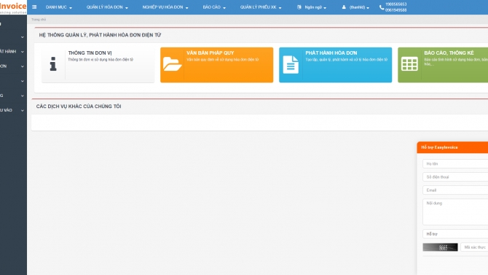Screen dimensions: 488x275
Task: Open the VĂN BẢN PHÁP QUY card
Action: point(216,65)
